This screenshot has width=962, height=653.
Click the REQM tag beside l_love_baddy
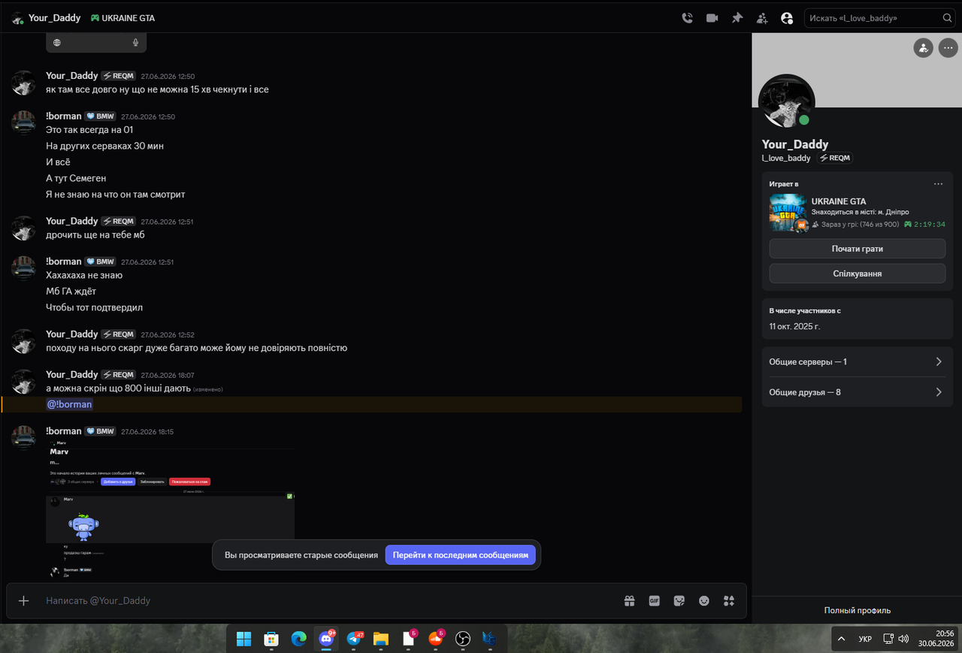(835, 158)
